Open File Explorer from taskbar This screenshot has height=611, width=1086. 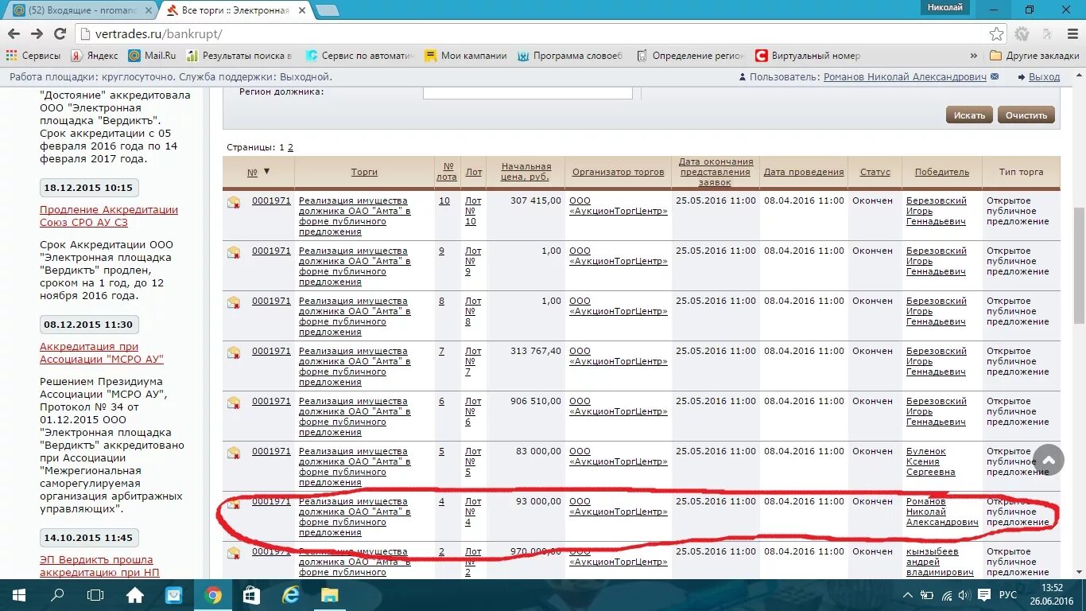tap(329, 594)
